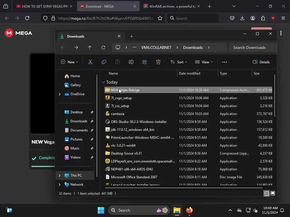Expand the This PC tree node
Viewport: 290px width, 217px height.
tap(59, 175)
